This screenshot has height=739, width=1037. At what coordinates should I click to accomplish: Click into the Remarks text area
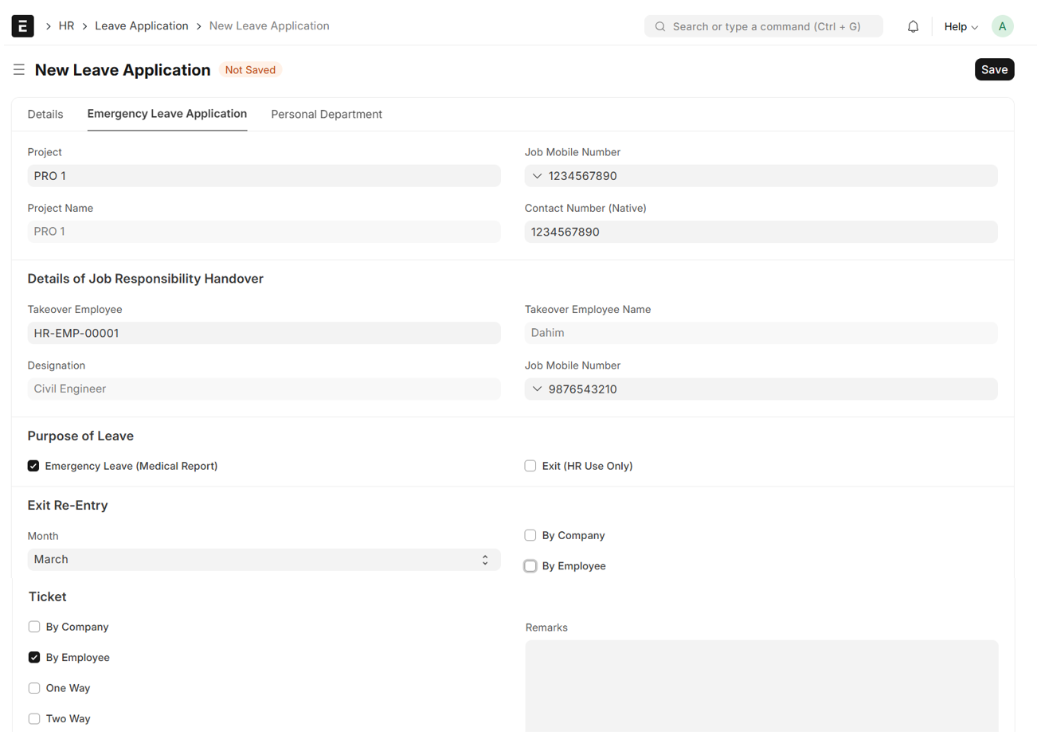click(x=761, y=685)
